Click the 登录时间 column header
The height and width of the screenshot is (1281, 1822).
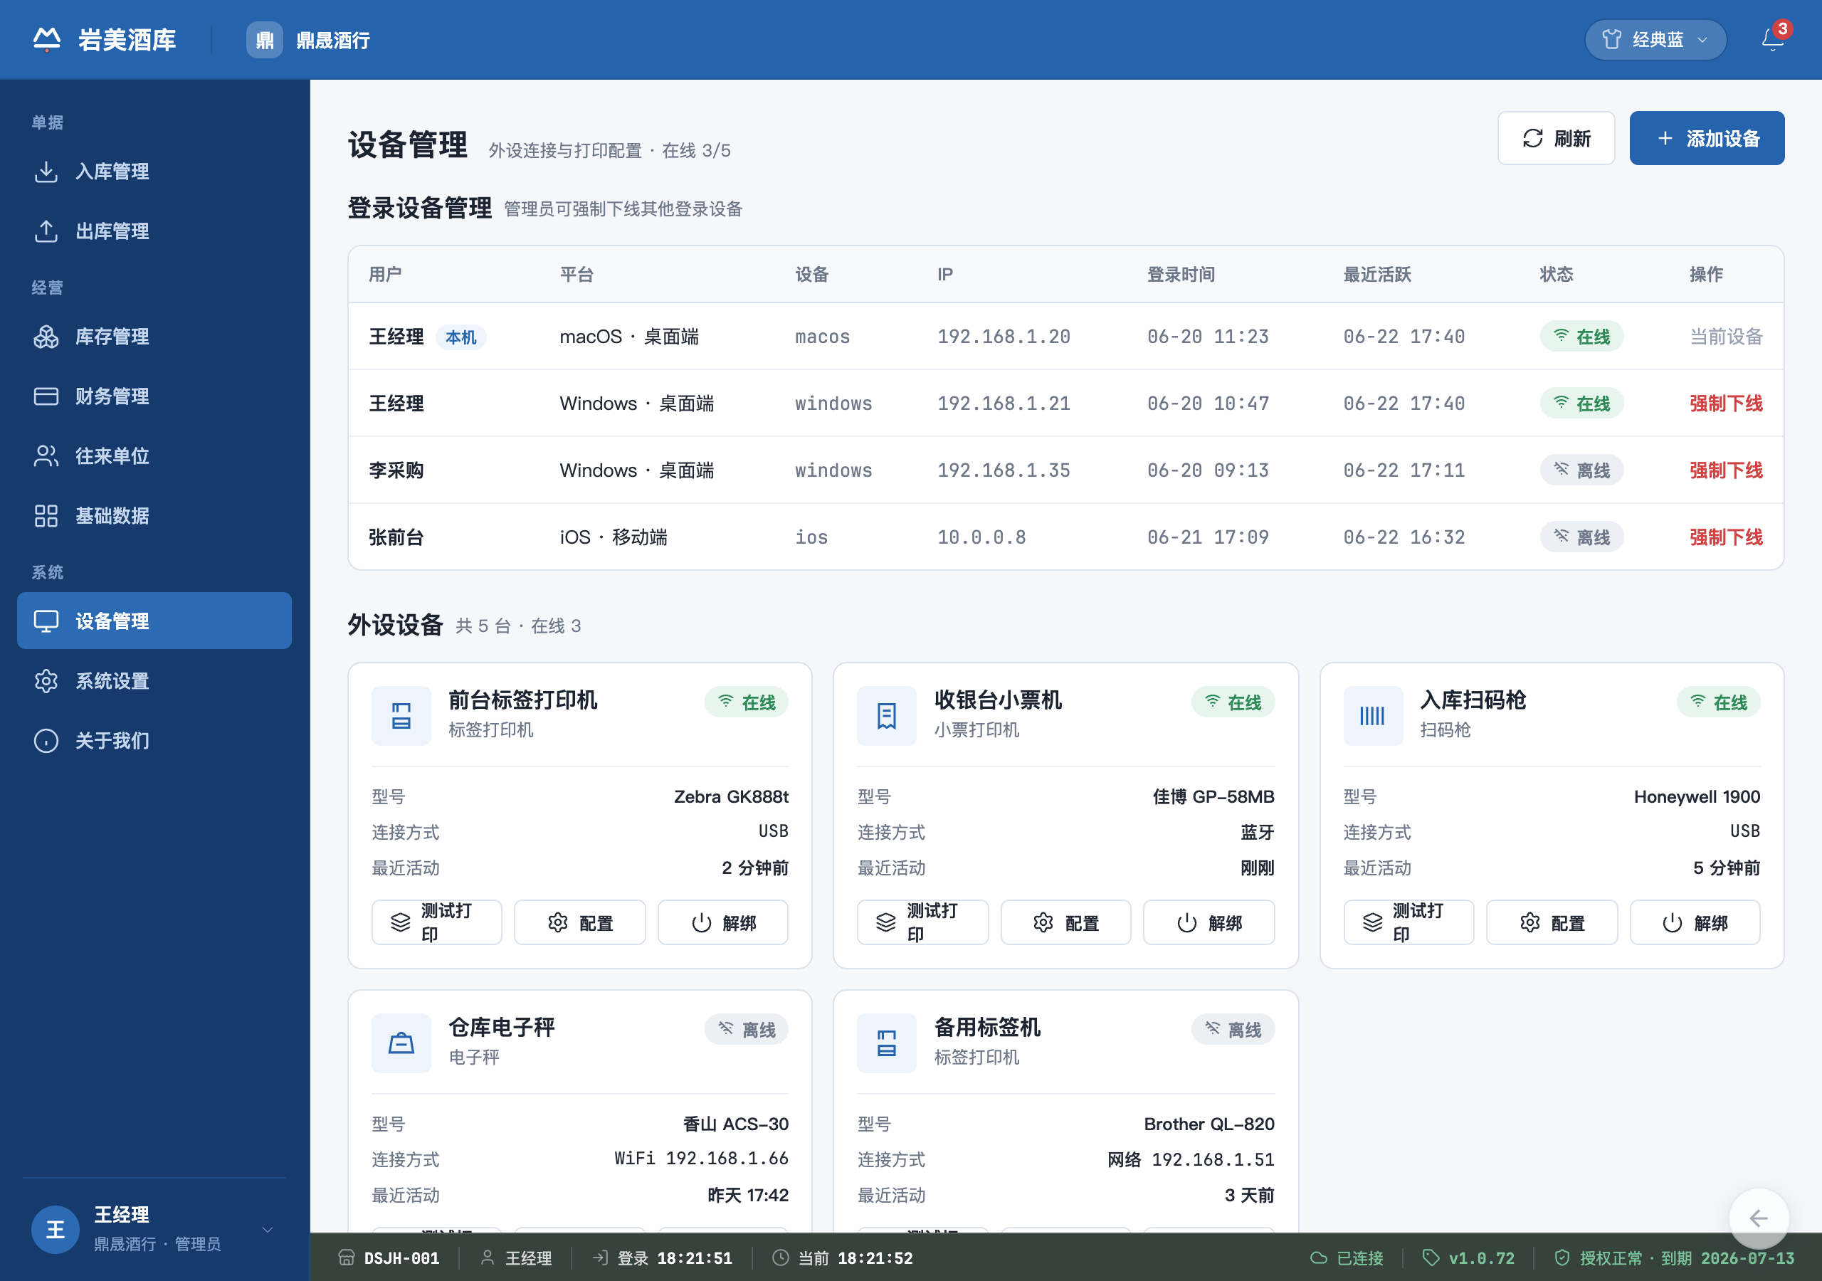pyautogui.click(x=1181, y=275)
